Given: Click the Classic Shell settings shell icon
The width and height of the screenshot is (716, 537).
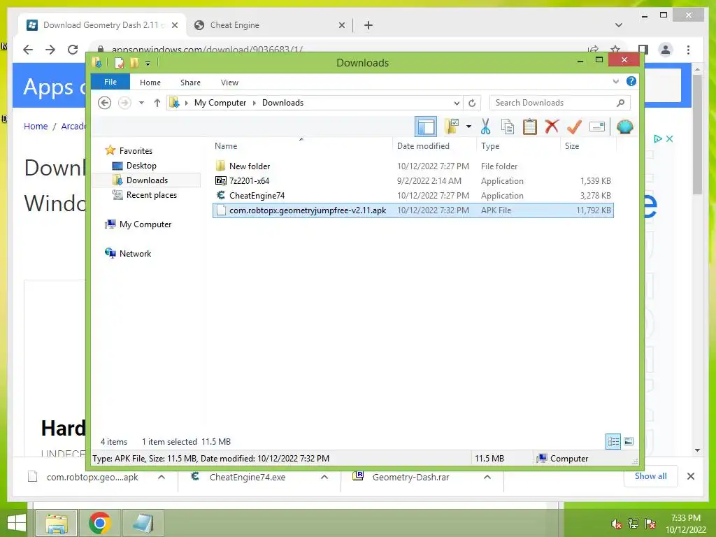Looking at the screenshot, I should coord(624,127).
